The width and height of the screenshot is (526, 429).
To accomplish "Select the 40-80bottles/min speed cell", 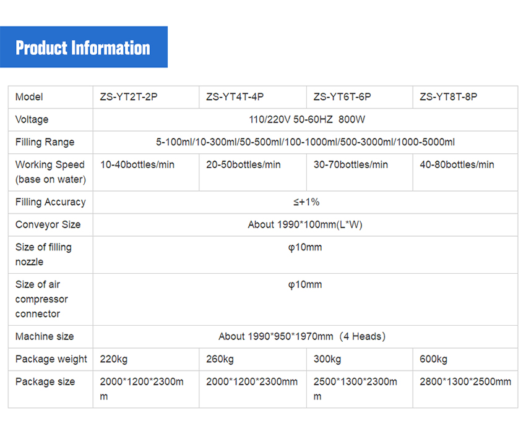I will click(457, 164).
